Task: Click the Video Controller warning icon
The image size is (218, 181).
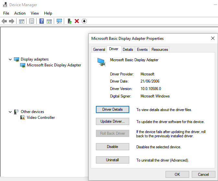Action: 23,118
